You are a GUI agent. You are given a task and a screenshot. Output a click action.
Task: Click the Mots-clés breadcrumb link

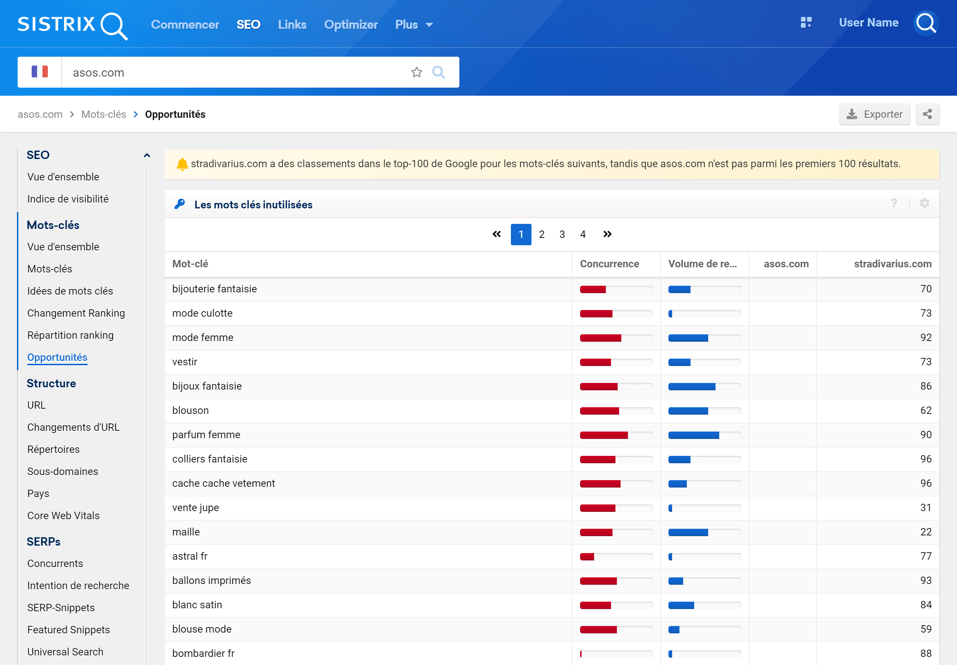(x=104, y=114)
